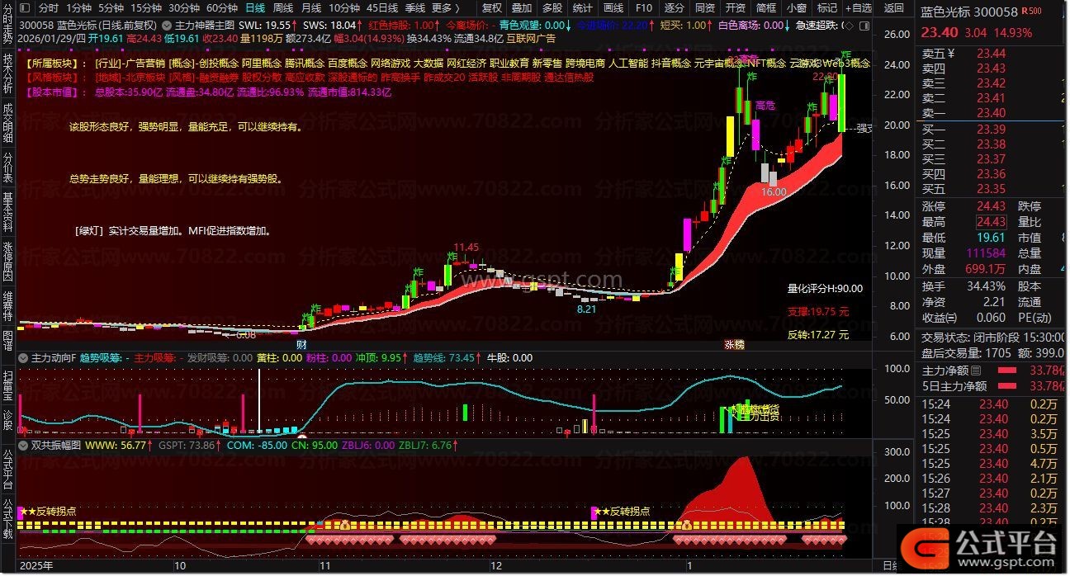
Task: Click the round arrow icon beside 双共振幅图
Action: (25, 445)
